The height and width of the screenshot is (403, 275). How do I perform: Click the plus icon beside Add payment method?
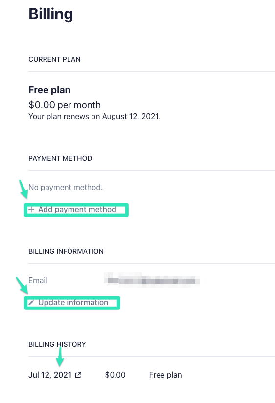(31, 210)
